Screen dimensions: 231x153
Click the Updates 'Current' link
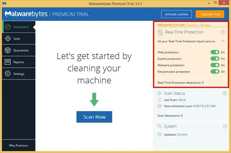[182, 135]
